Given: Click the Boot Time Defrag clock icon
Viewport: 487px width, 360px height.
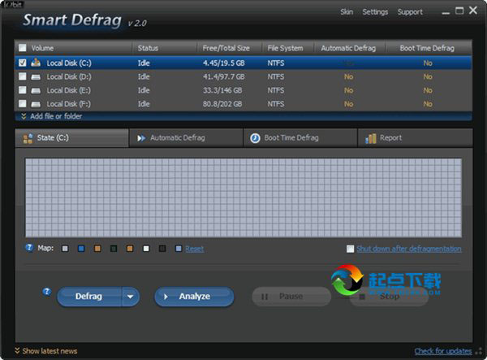Looking at the screenshot, I should click(255, 138).
